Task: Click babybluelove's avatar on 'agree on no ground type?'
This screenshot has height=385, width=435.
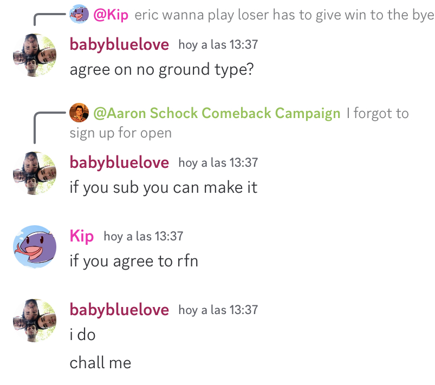Action: [35, 55]
